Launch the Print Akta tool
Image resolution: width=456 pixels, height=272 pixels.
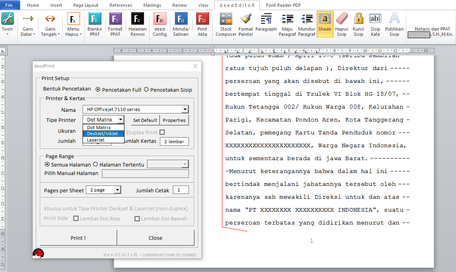click(x=202, y=23)
